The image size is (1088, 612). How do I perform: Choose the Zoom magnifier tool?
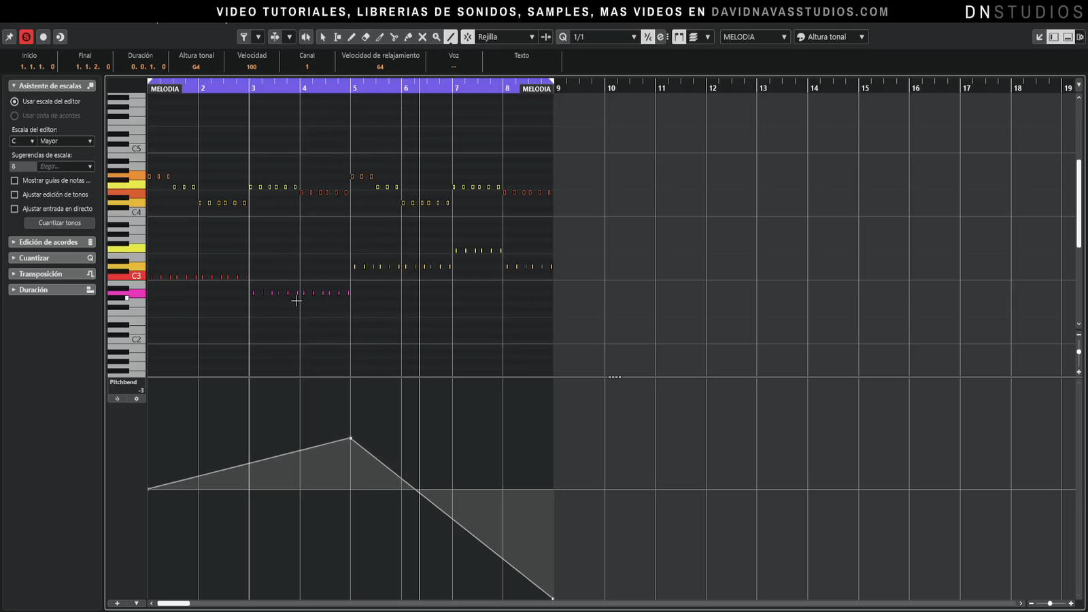coord(437,37)
